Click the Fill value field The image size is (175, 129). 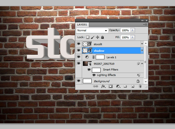point(126,37)
